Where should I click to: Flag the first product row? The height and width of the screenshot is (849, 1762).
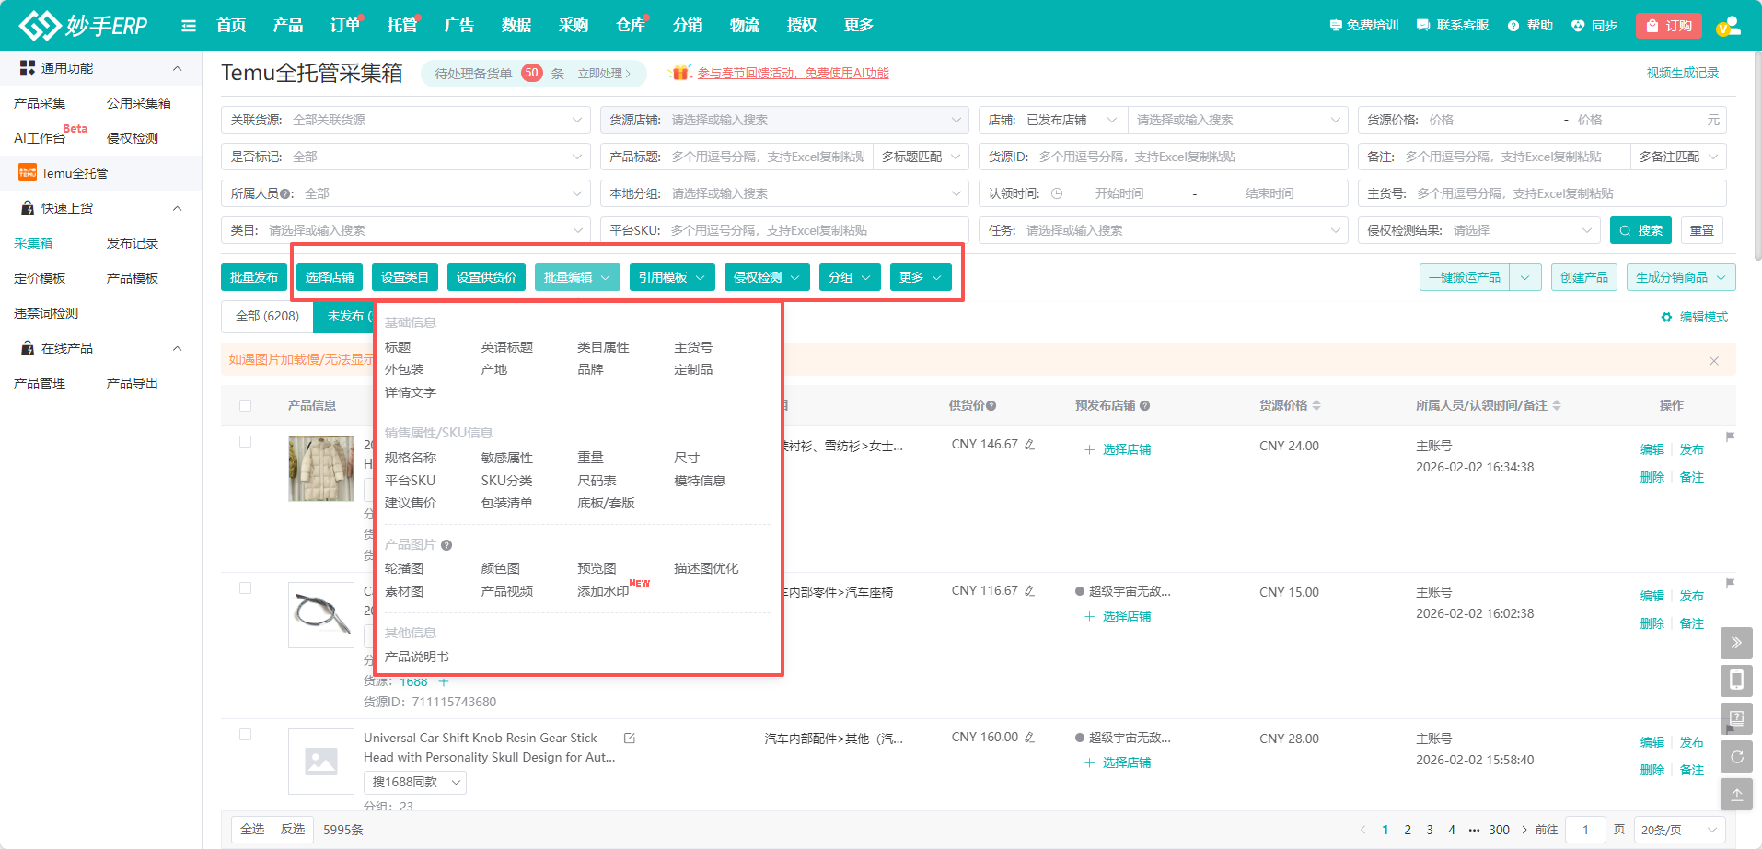click(1730, 436)
